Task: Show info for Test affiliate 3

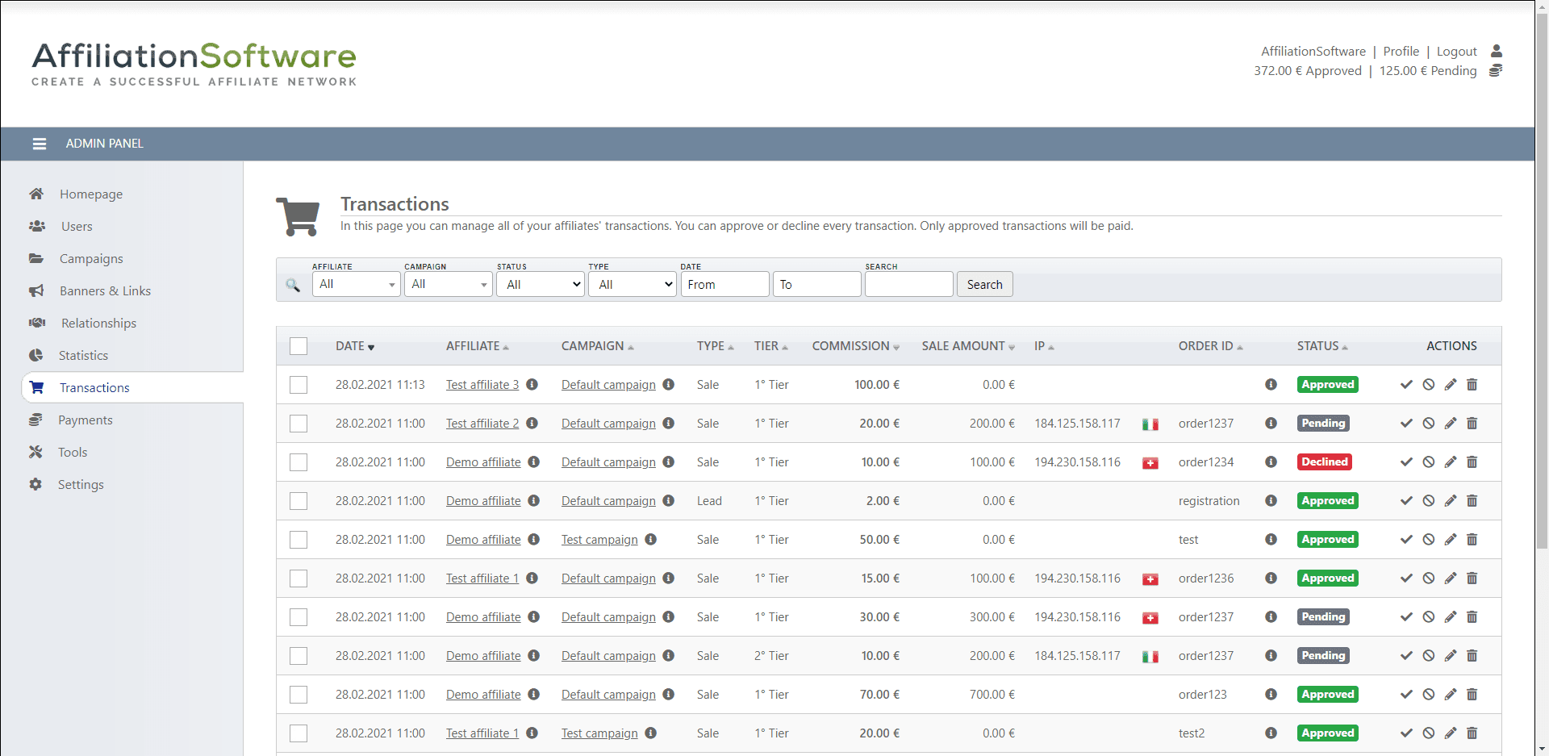Action: point(532,385)
